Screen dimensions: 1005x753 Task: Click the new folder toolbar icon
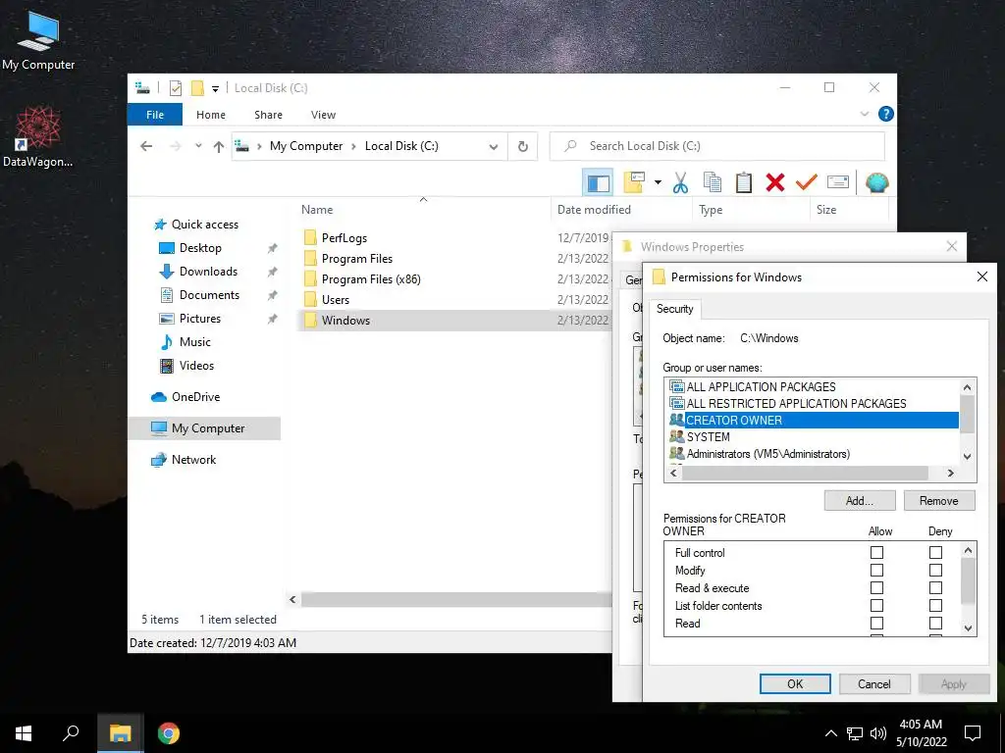click(633, 183)
